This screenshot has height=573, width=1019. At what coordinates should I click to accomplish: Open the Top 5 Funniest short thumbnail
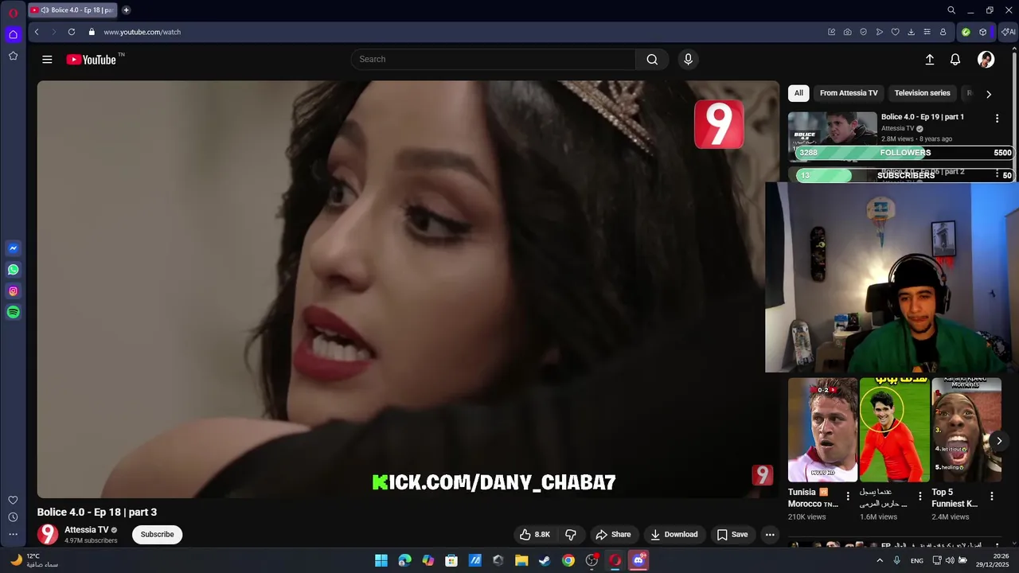pyautogui.click(x=966, y=430)
